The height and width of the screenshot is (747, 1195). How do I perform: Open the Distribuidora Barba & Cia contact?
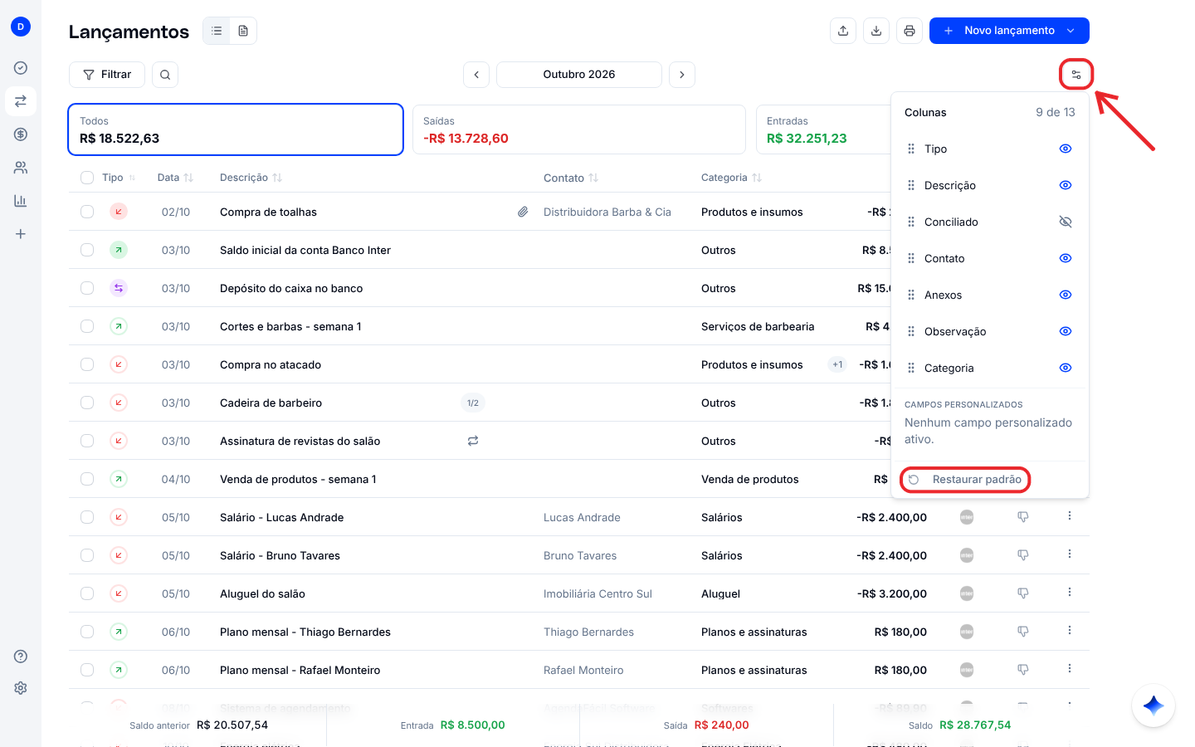pos(607,212)
